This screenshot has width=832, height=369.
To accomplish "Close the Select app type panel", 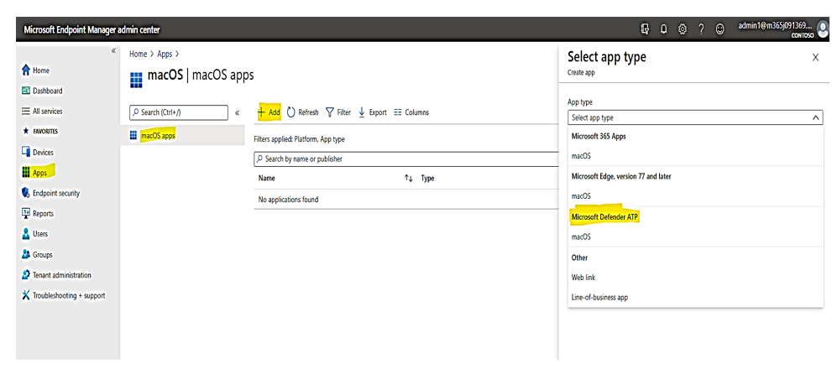I will pyautogui.click(x=815, y=58).
